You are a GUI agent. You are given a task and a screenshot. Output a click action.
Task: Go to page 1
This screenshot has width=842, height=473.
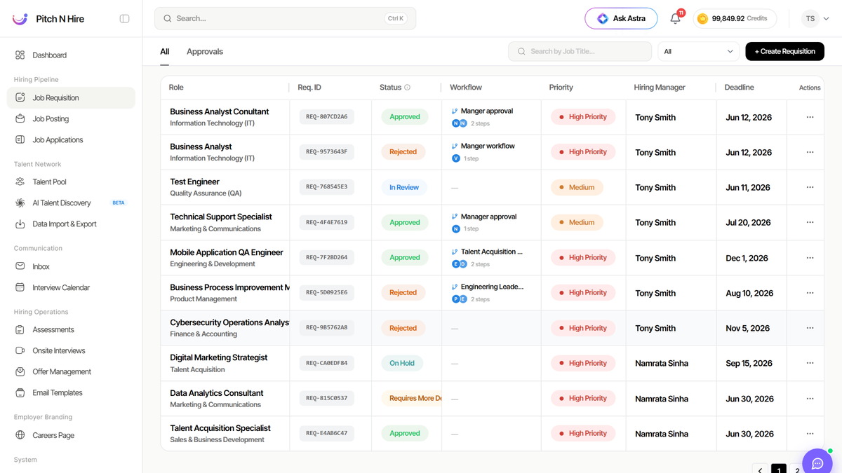point(778,469)
